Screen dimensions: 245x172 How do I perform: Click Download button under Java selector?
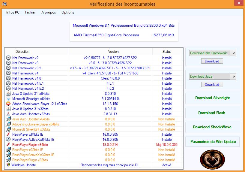(212, 85)
